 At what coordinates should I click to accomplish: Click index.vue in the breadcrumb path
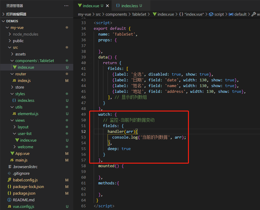coord(163,14)
